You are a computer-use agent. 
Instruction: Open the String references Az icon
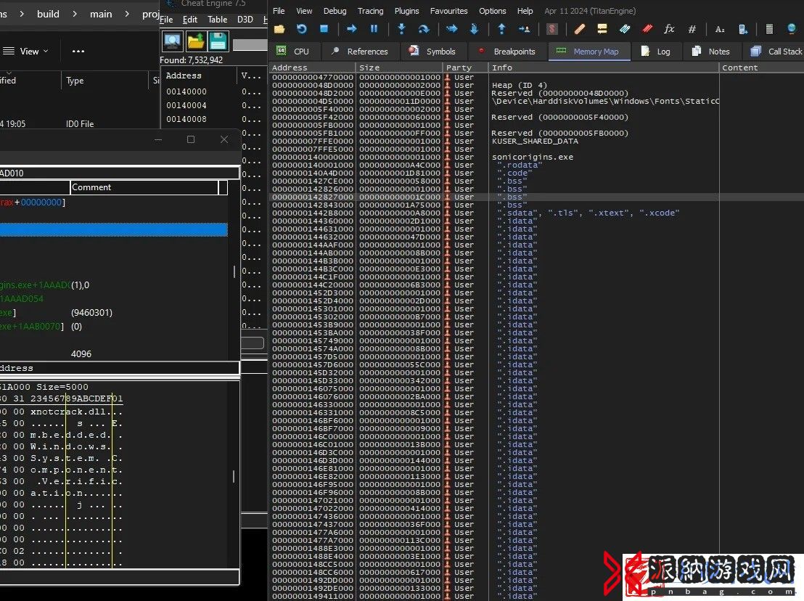coord(720,29)
